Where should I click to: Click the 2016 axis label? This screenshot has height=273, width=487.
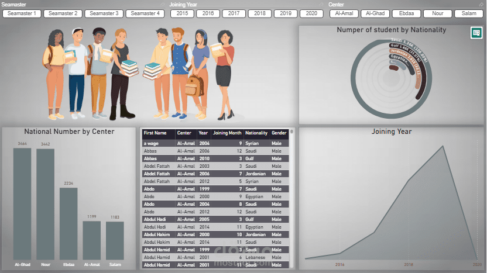339,265
